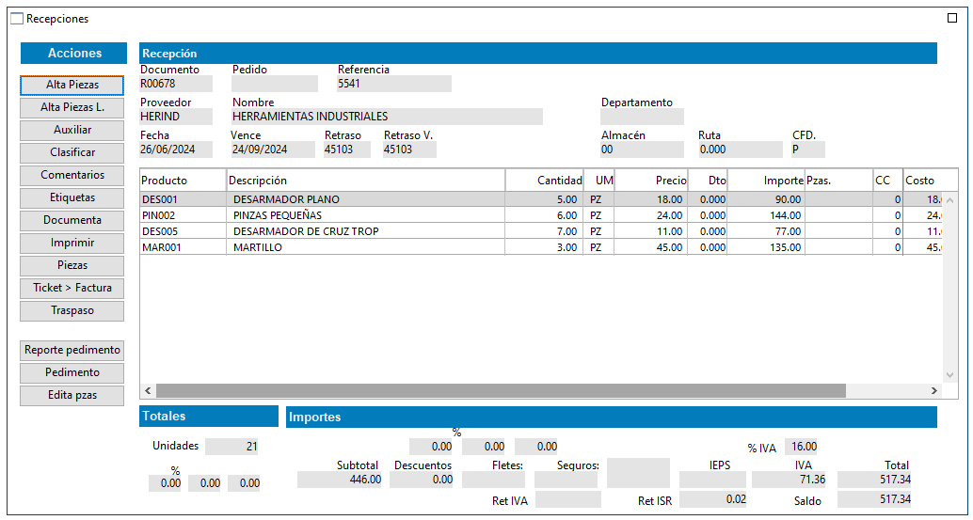
Task: Click Ticket > Factura button
Action: pos(72,288)
